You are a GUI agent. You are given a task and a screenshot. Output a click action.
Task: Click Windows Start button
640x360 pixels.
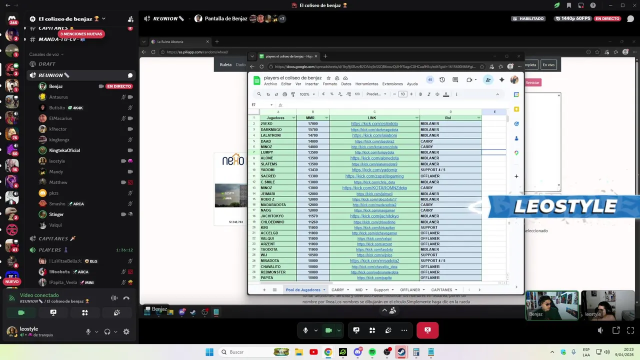pos(209,352)
